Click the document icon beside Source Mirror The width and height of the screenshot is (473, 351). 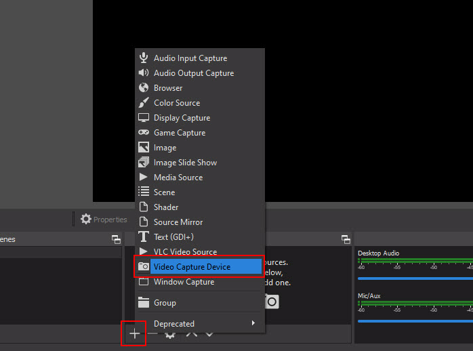tap(144, 222)
